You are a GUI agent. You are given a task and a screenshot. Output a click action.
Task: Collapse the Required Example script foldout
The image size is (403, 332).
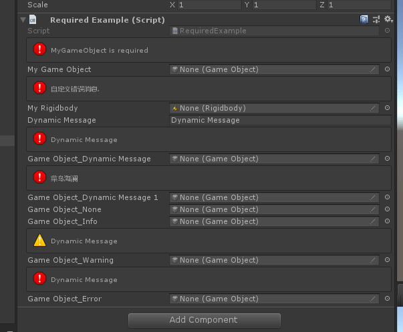[x=23, y=20]
